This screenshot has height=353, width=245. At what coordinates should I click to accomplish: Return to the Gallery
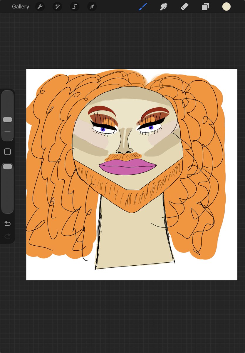coord(21,6)
